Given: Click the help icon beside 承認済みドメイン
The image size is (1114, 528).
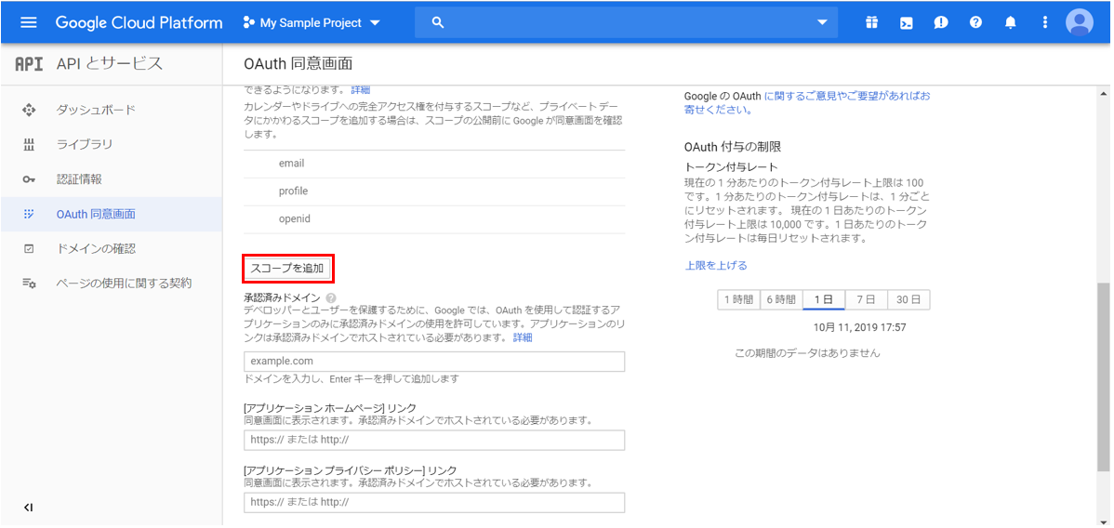Looking at the screenshot, I should (330, 297).
